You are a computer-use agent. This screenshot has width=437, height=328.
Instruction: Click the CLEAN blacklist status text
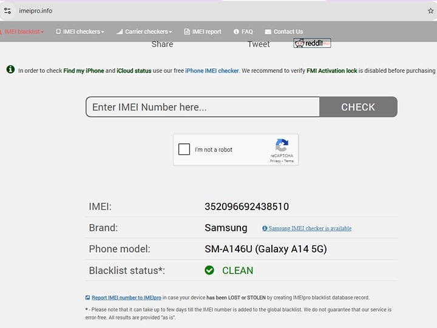tap(237, 270)
